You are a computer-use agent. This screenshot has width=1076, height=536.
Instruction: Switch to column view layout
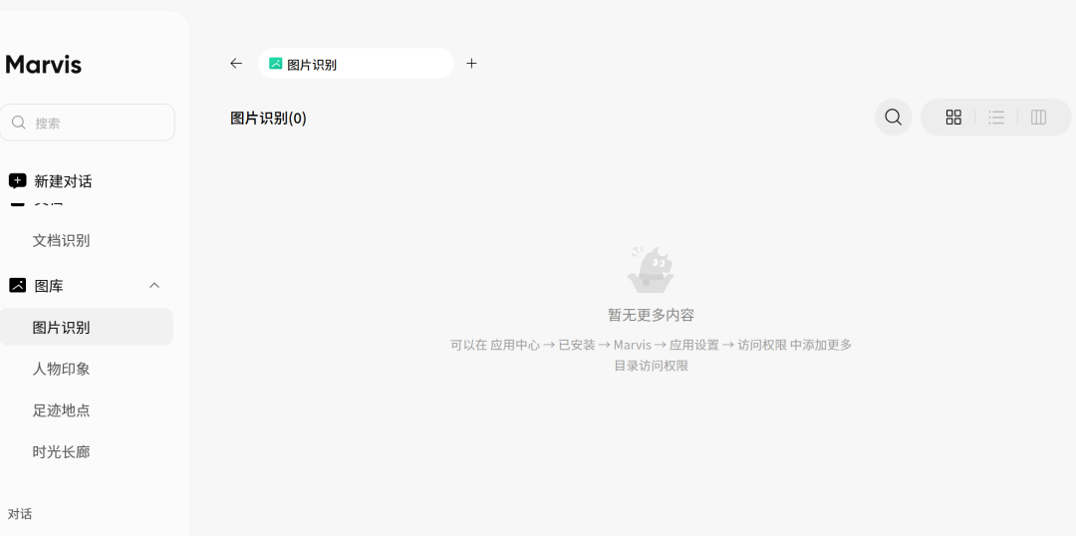(x=1039, y=118)
